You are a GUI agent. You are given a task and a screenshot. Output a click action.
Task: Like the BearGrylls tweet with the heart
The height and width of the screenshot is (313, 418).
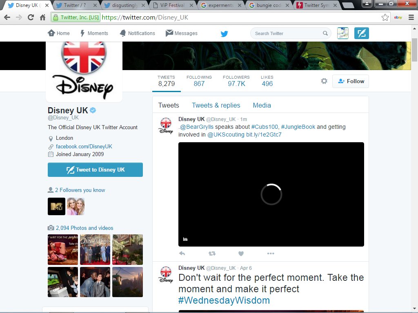click(x=241, y=253)
